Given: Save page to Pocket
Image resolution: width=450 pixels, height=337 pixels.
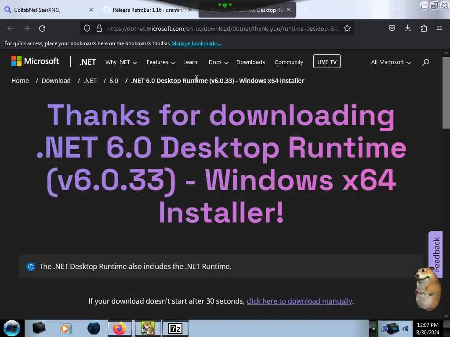Looking at the screenshot, I should click(x=392, y=28).
